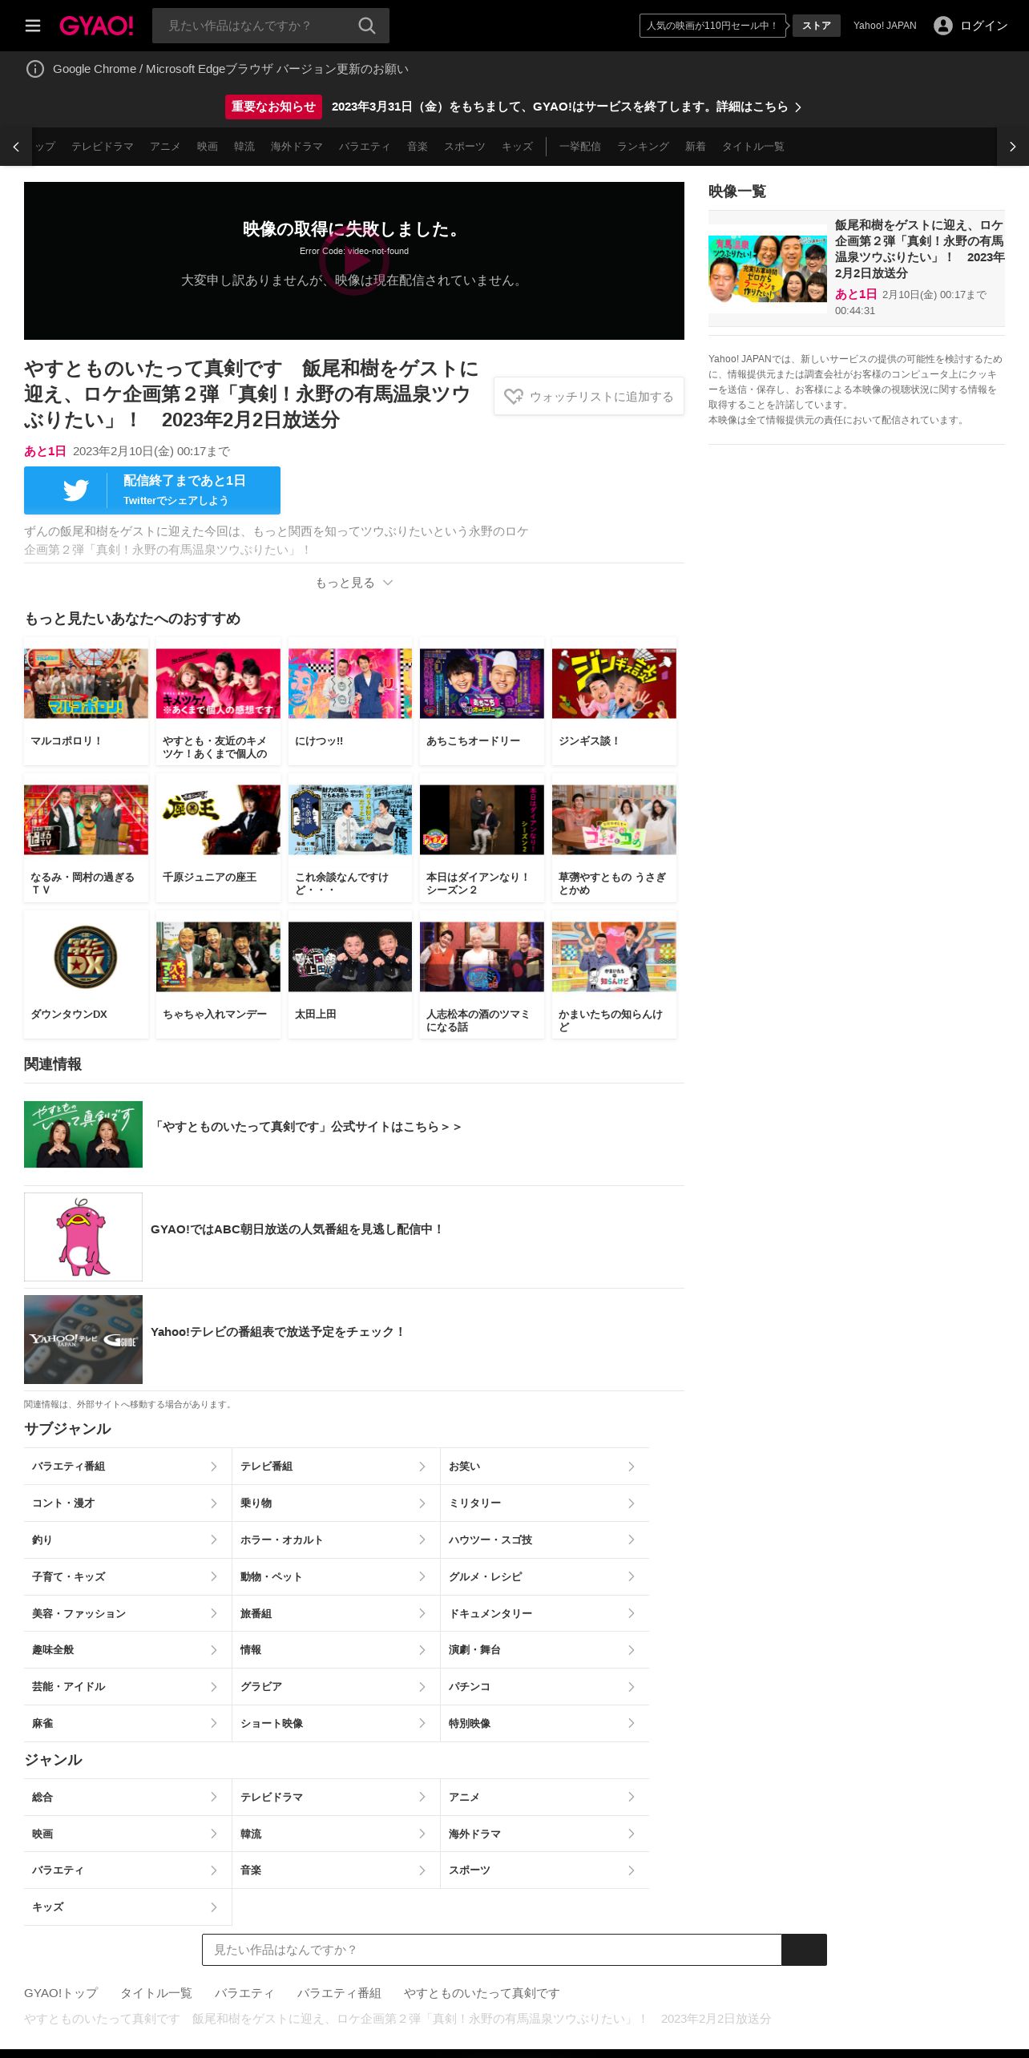Click the info icon beside browser update notice
1029x2058 pixels.
point(35,69)
